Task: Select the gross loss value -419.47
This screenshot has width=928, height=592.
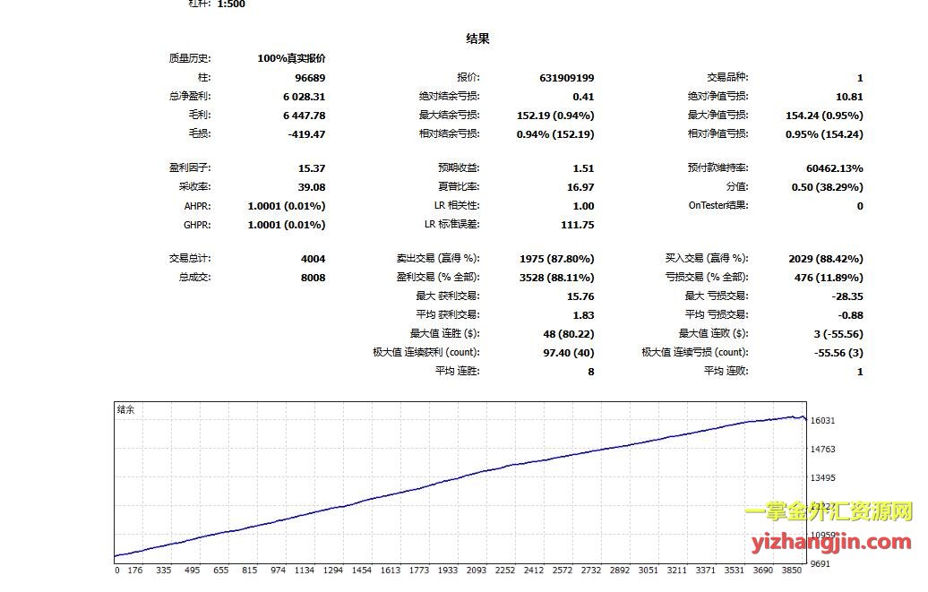Action: pos(305,134)
